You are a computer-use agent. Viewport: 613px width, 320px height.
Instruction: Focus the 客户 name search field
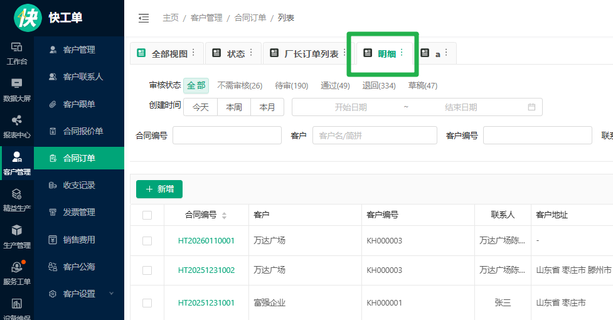tap(375, 135)
